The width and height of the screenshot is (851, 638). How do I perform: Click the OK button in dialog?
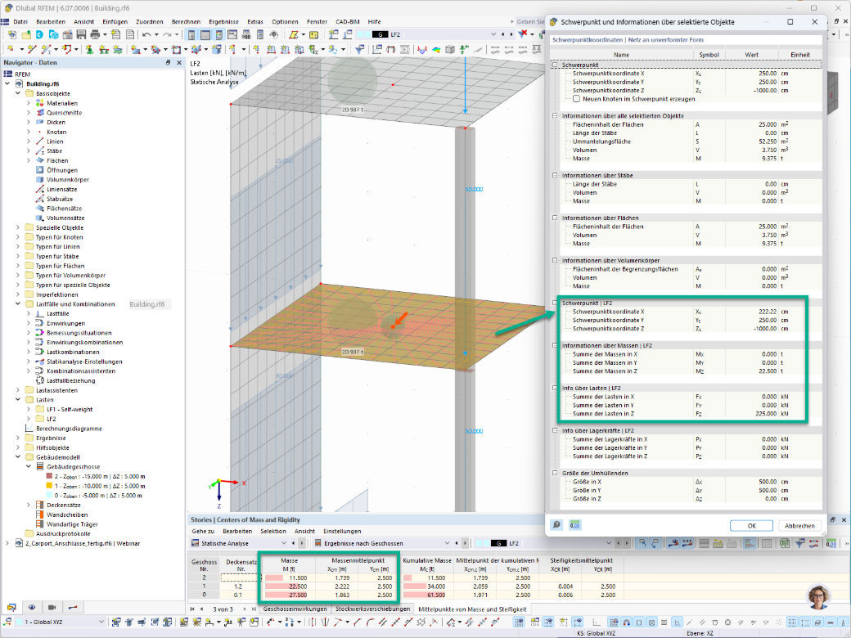tap(751, 526)
